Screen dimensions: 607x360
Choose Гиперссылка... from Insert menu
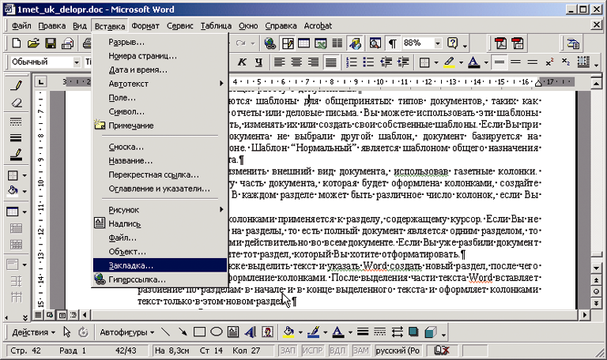160,279
